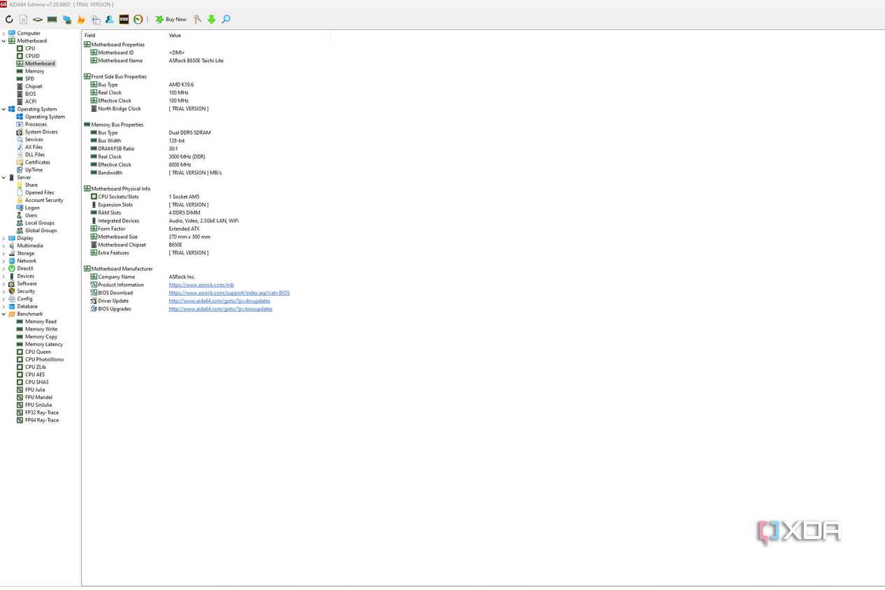Open the gauge benchmark toolbar icon

point(138,20)
